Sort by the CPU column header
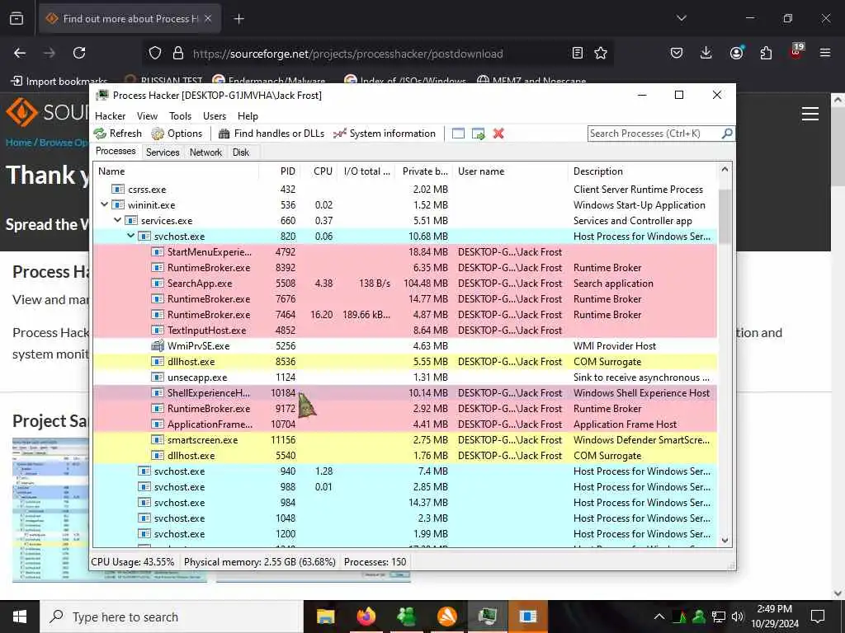Image resolution: width=845 pixels, height=633 pixels. [x=319, y=171]
